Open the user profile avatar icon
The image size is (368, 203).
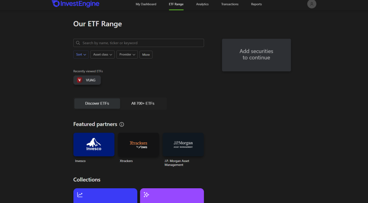[312, 4]
